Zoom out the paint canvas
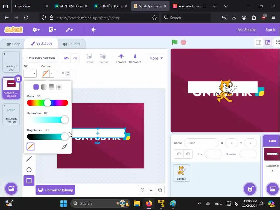 [142, 190]
